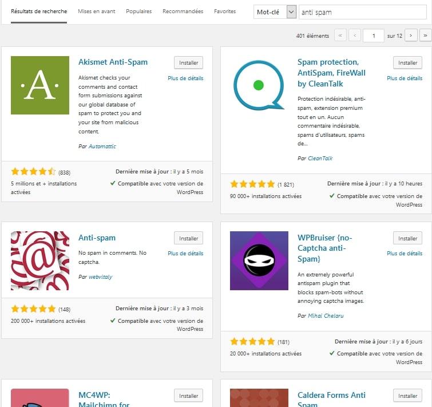The image size is (432, 407).
Task: Install the Caldera Forms Anti Spam plugin
Action: [407, 396]
